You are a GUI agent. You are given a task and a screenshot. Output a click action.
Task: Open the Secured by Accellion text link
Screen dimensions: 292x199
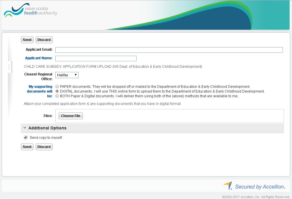point(260,187)
